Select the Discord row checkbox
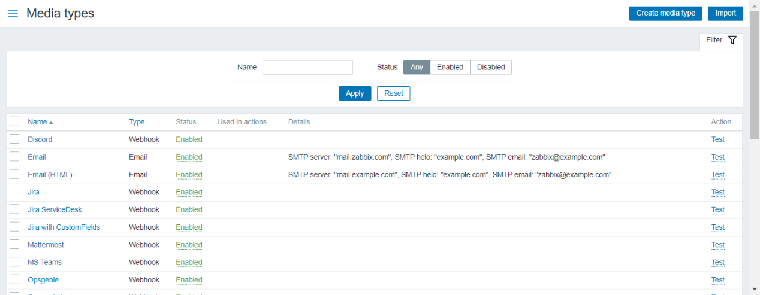 pos(14,139)
